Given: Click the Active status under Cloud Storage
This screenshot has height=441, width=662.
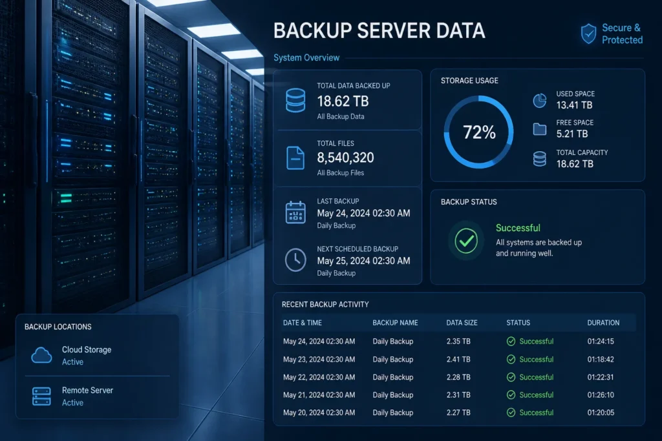Looking at the screenshot, I should click(72, 362).
